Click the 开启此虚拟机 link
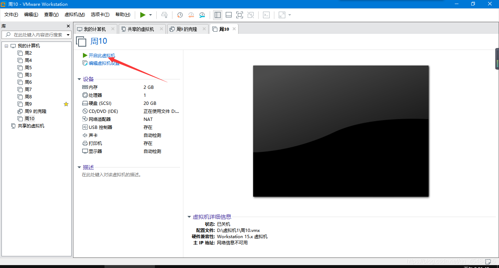 [x=102, y=55]
